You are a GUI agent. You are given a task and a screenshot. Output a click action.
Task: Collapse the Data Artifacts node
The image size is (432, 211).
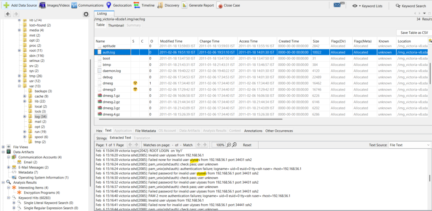click(x=3, y=152)
